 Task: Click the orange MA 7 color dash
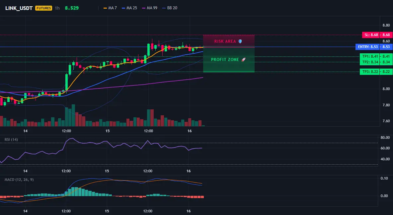[105, 8]
